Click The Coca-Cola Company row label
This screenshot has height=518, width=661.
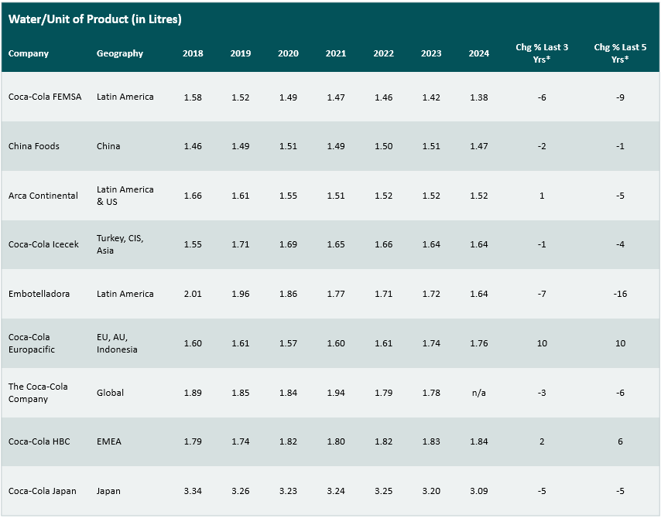(x=36, y=393)
